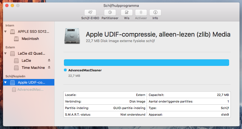Screen dimensions: 242x129
Task: Click the Intern section header
Action: pos(10,25)
